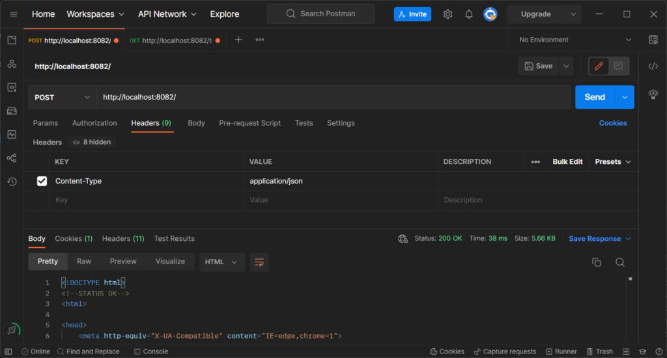Open comments mode icon

(x=618, y=66)
